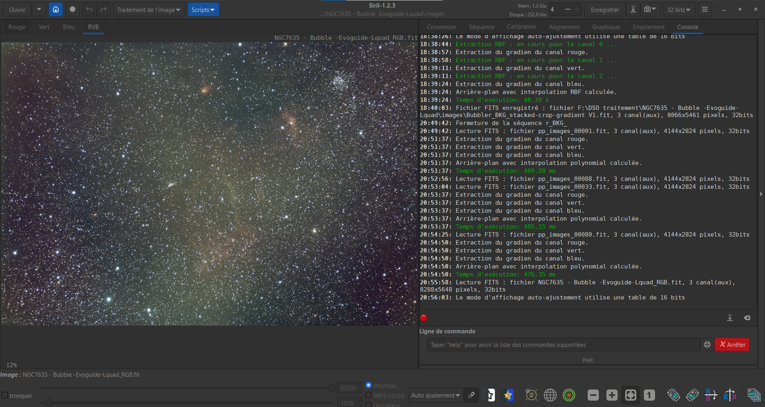Click the zoom out minus icon

tap(593, 395)
